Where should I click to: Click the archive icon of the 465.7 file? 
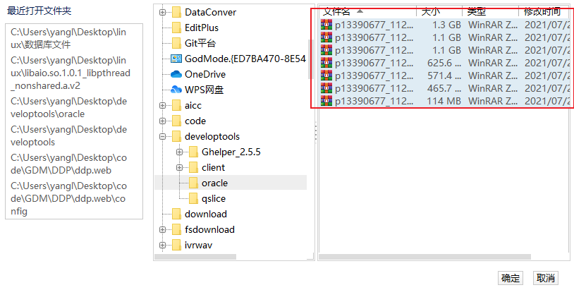click(x=326, y=88)
